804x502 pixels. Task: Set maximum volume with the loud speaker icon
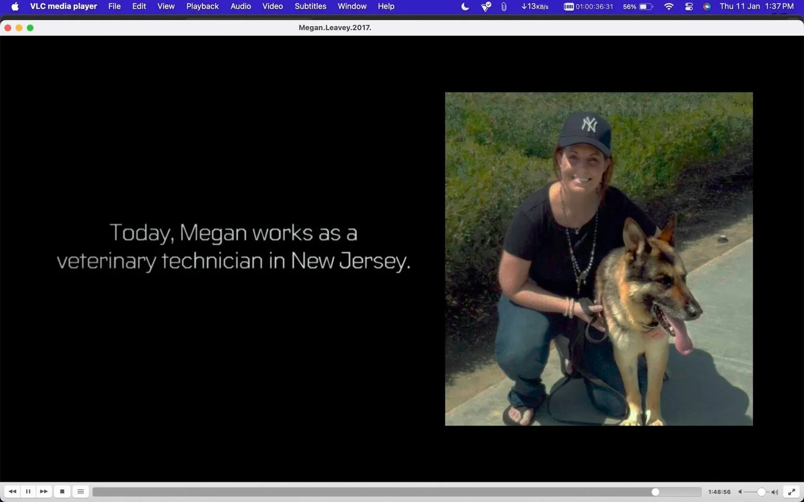tap(775, 492)
